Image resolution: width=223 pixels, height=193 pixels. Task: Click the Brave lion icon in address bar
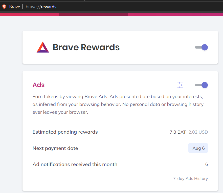(x=4, y=7)
